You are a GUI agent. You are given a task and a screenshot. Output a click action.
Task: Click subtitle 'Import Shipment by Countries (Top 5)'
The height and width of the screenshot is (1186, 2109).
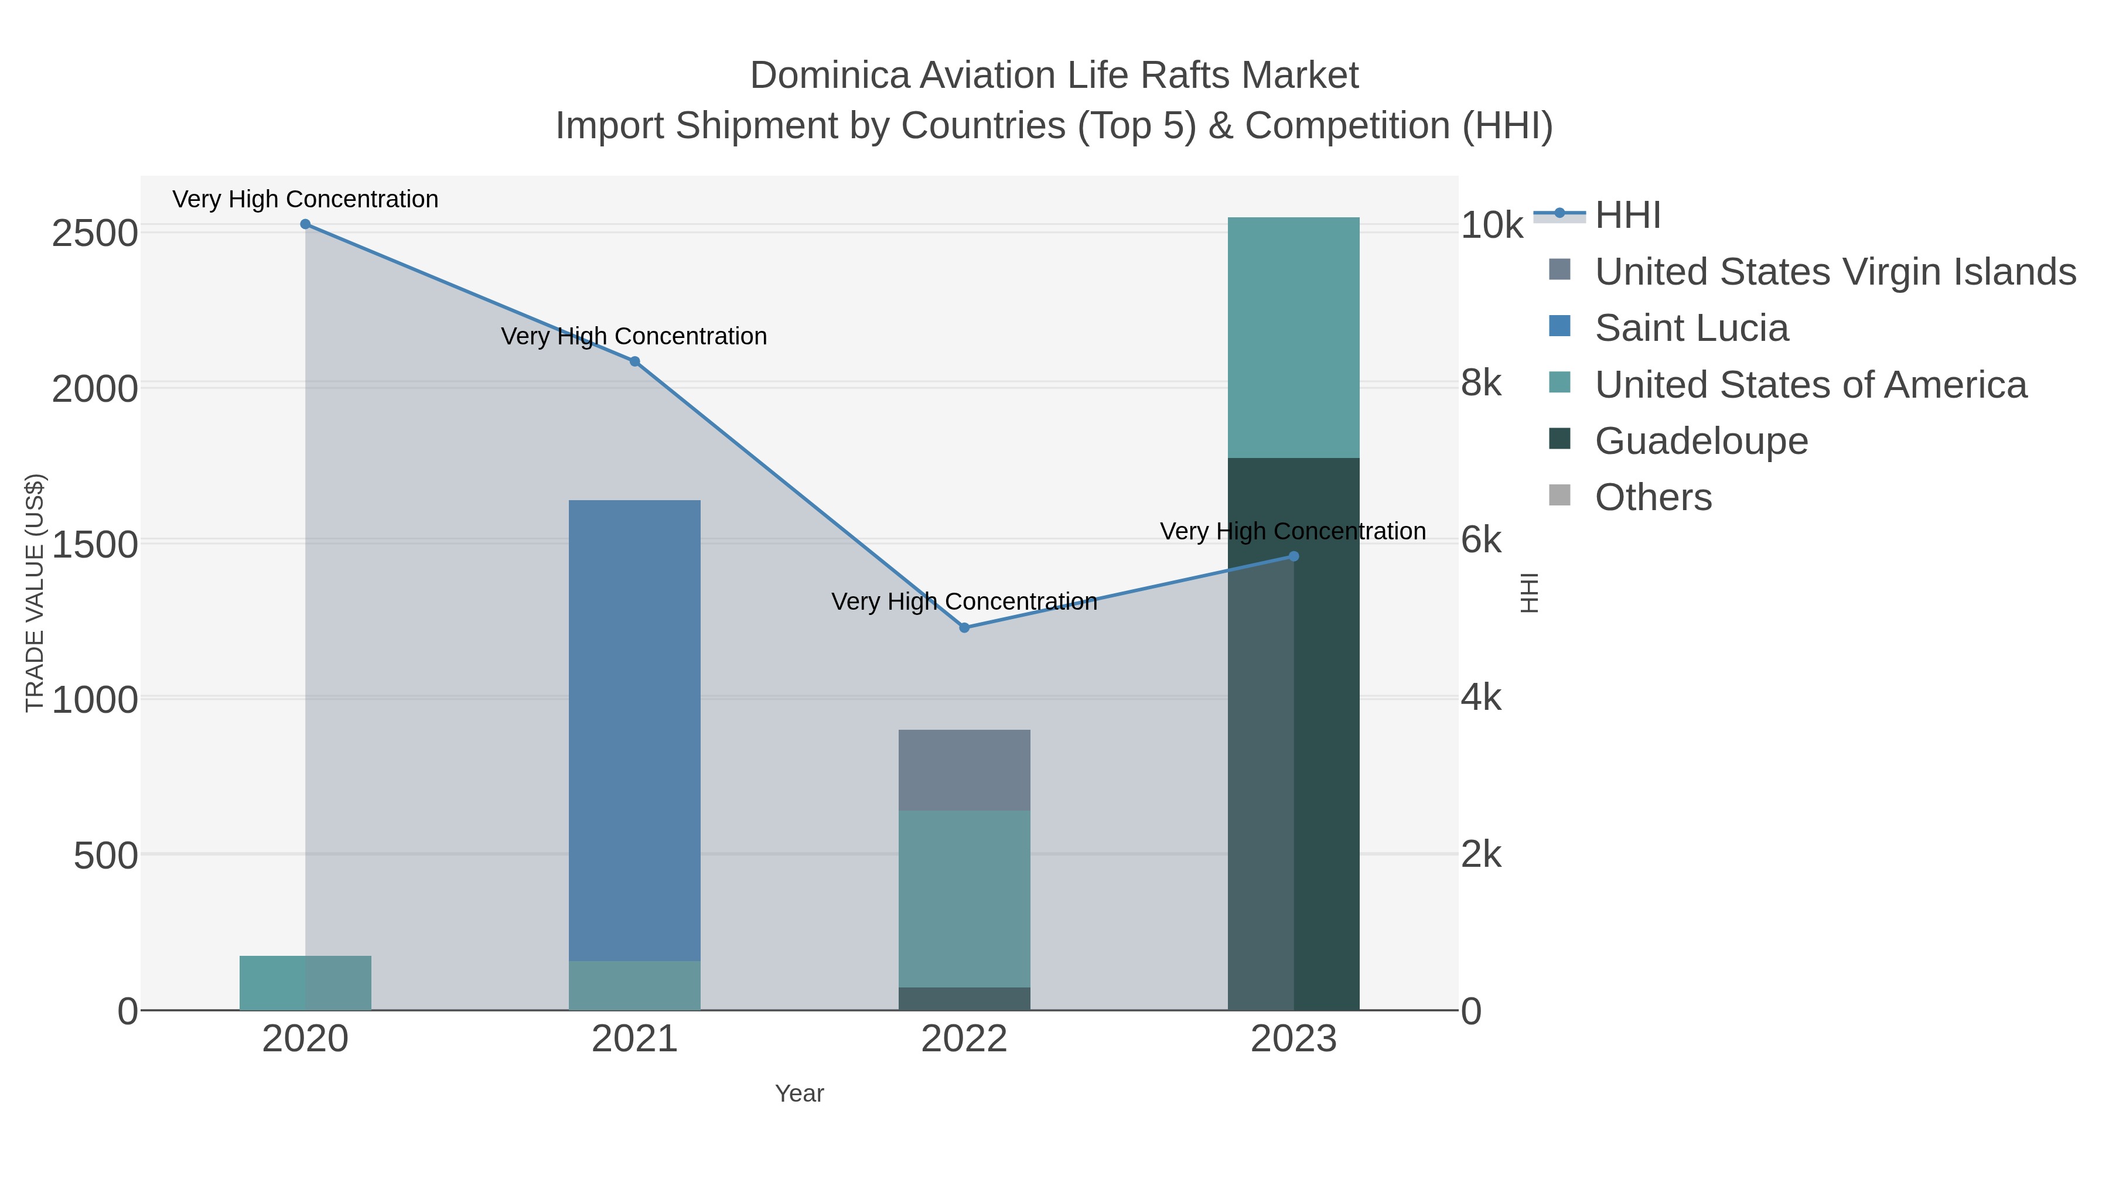click(876, 126)
